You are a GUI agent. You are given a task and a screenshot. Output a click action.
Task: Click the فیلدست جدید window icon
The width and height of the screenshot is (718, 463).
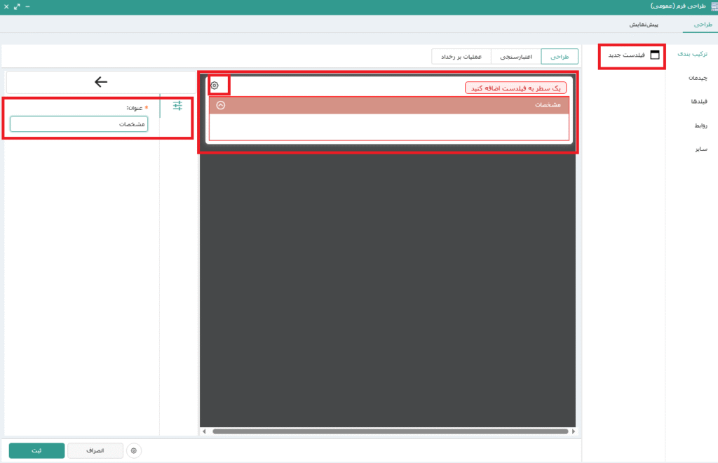coord(655,55)
